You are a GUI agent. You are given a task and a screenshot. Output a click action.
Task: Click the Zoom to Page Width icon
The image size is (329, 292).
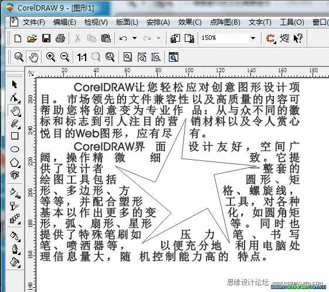(x=142, y=57)
